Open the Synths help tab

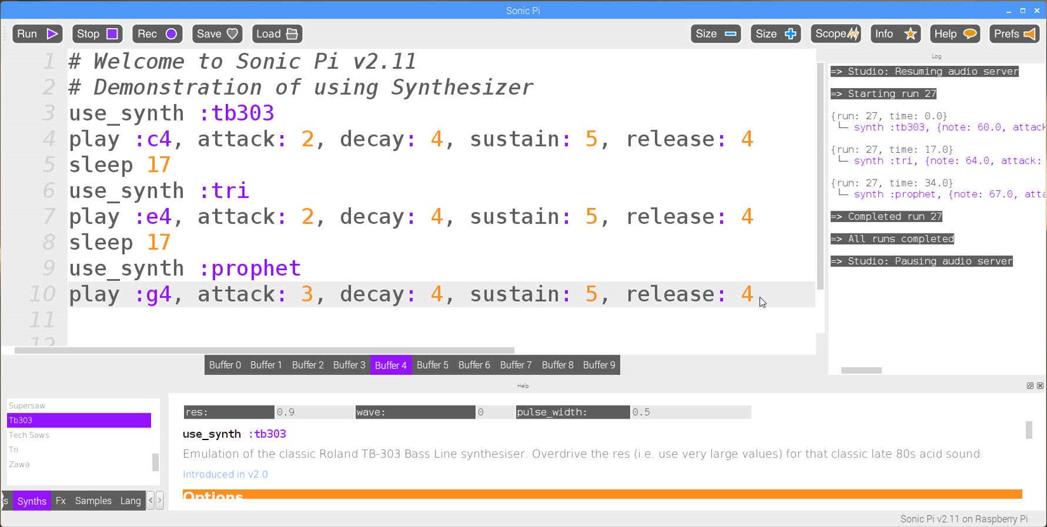32,501
